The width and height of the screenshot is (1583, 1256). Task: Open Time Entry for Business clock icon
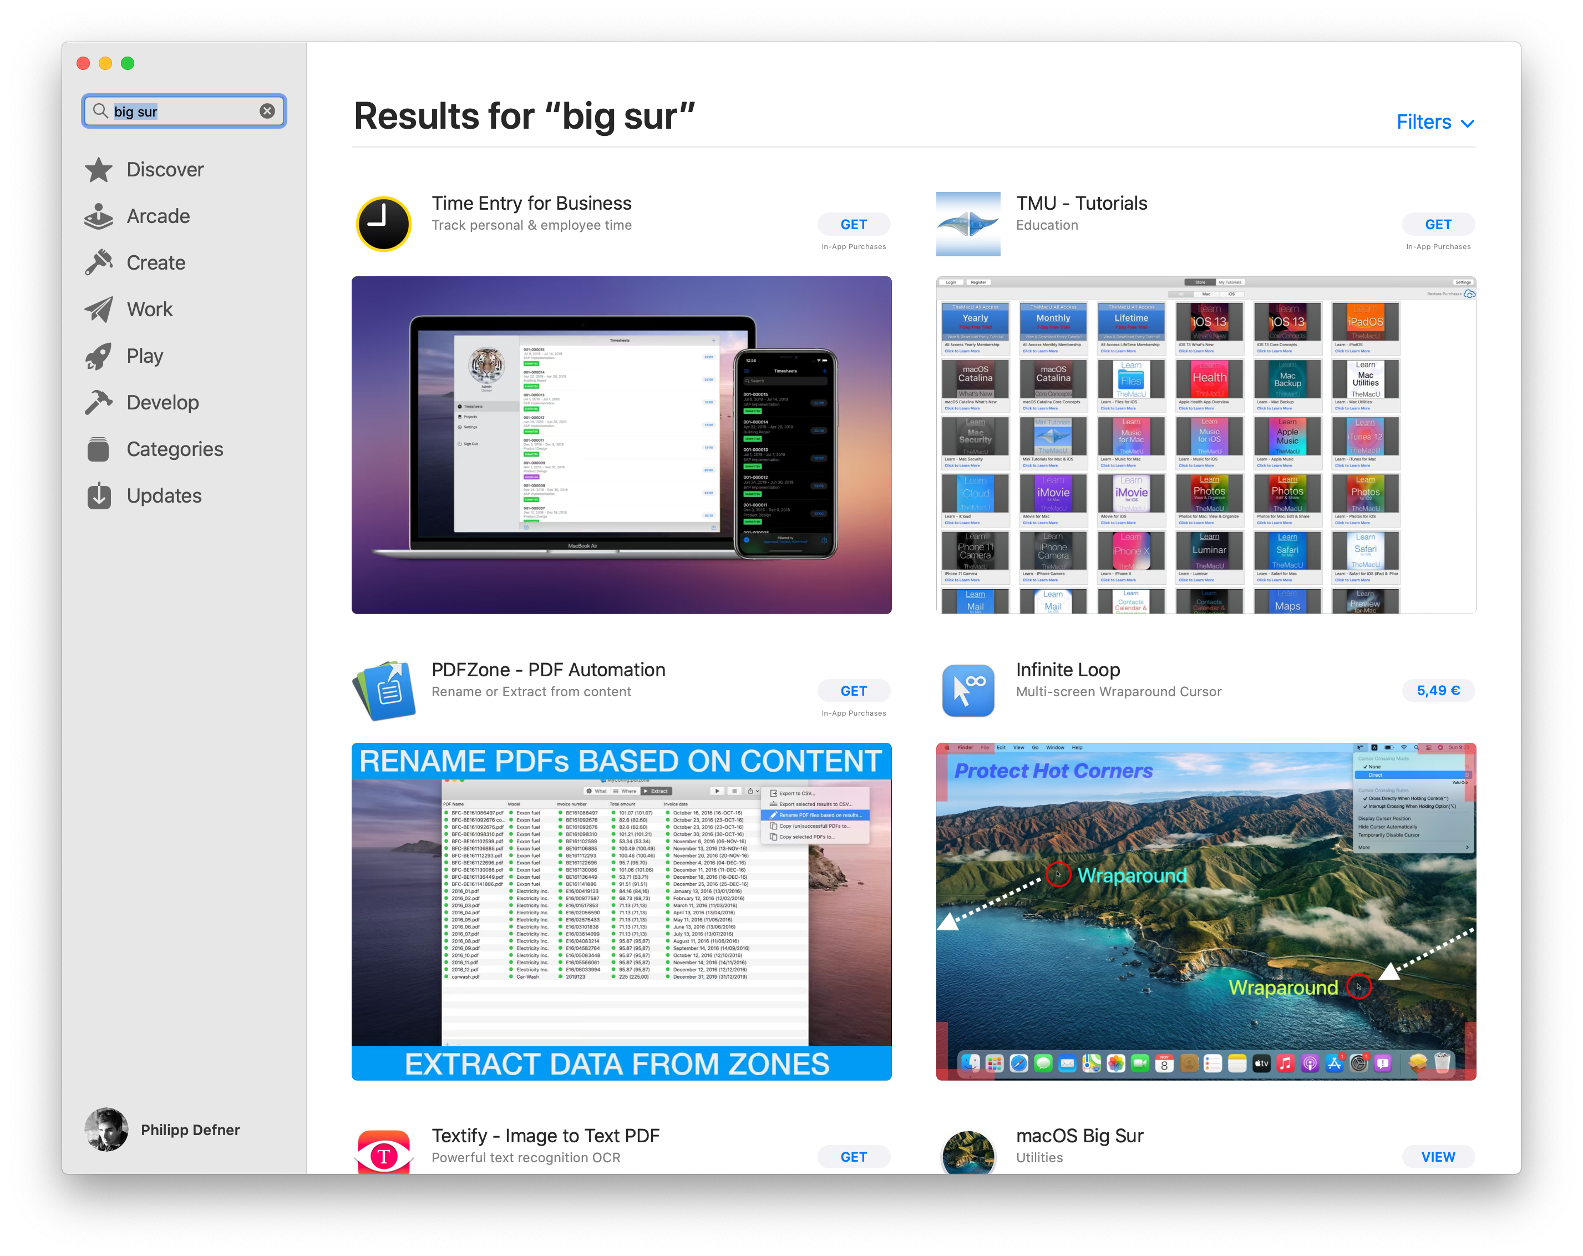[383, 224]
